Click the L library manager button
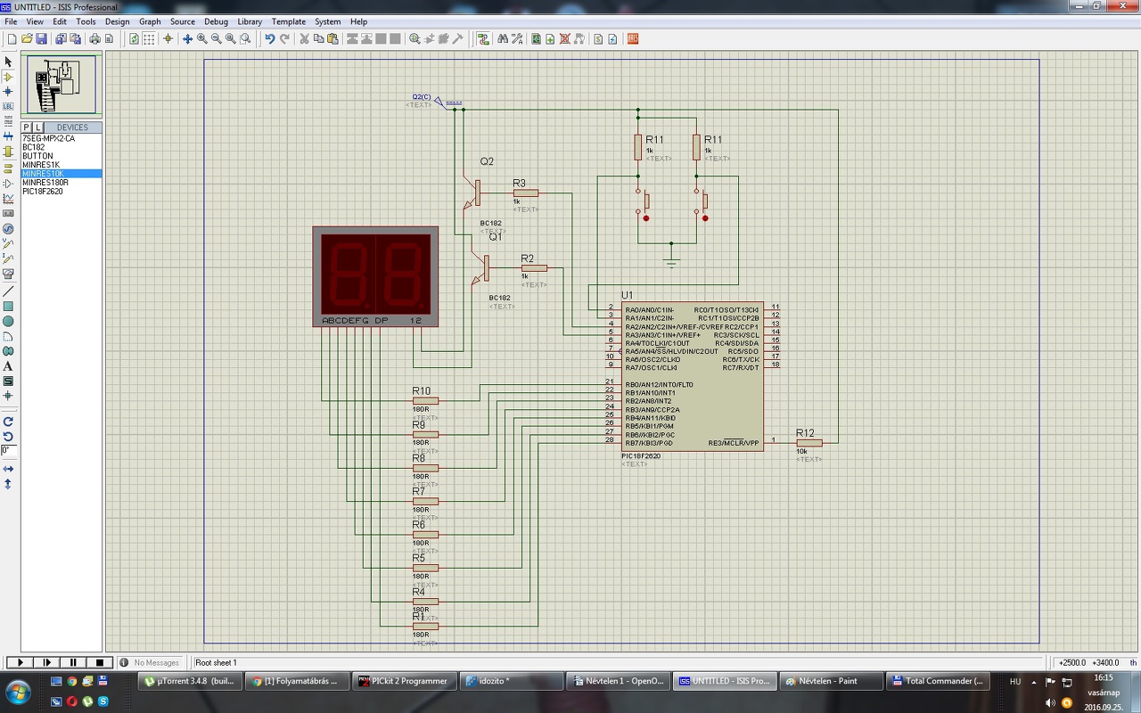The width and height of the screenshot is (1141, 713). (x=37, y=127)
